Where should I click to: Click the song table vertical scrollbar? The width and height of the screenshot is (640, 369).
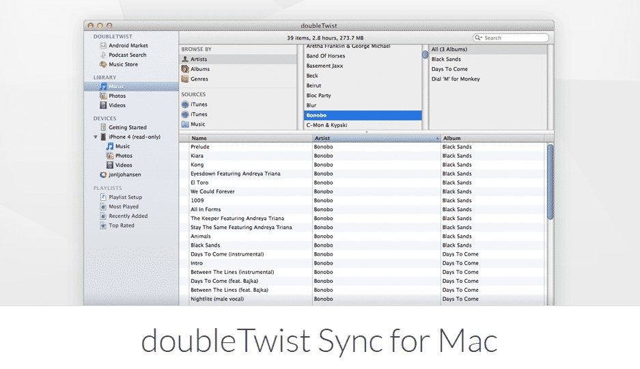coord(551,182)
